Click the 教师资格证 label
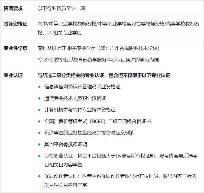 click(x=15, y=24)
